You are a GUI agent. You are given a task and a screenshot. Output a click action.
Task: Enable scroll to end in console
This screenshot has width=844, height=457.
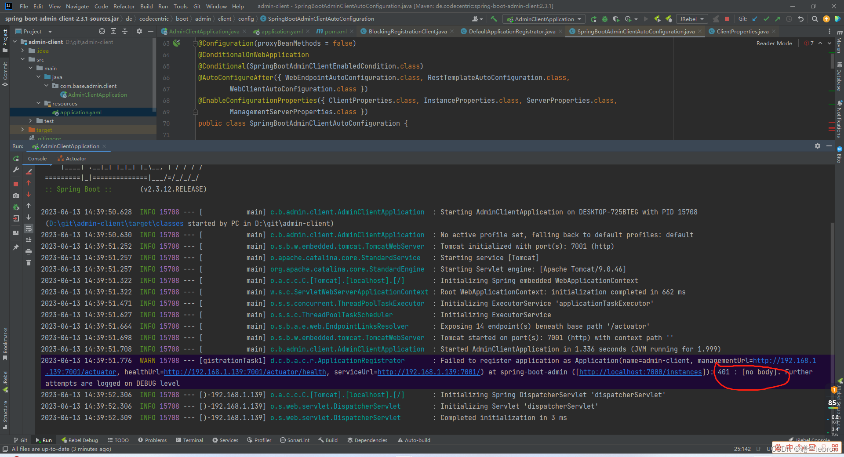29,239
